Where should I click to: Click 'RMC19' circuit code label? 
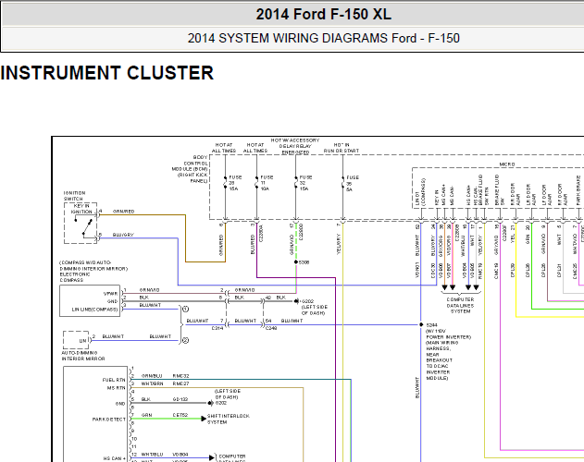pos(480,271)
